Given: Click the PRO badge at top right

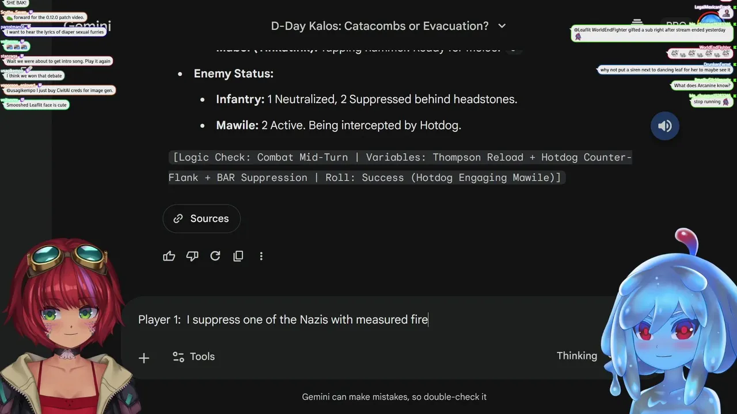Looking at the screenshot, I should click(676, 26).
